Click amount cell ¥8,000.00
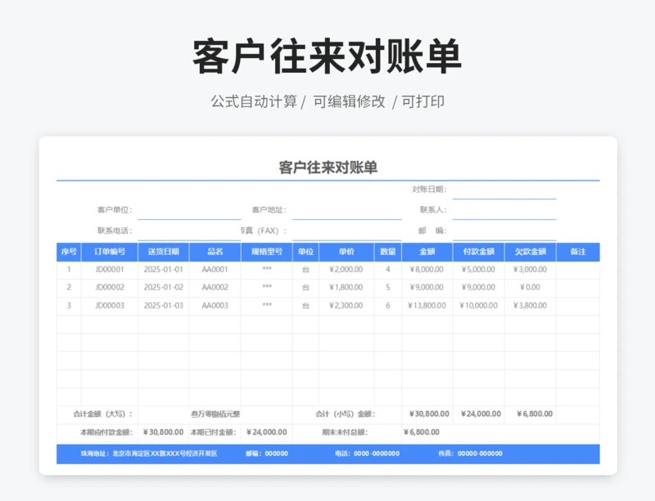 click(x=427, y=270)
